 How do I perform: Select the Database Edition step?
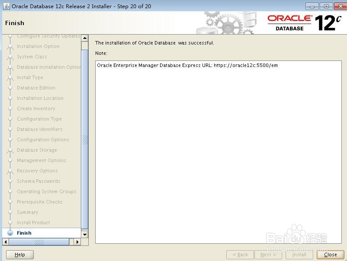click(x=36, y=88)
